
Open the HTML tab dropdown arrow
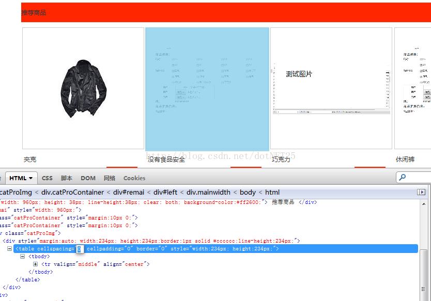(x=31, y=178)
